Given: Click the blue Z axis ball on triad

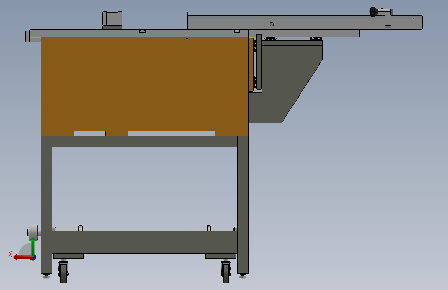Looking at the screenshot, I should coord(34,257).
